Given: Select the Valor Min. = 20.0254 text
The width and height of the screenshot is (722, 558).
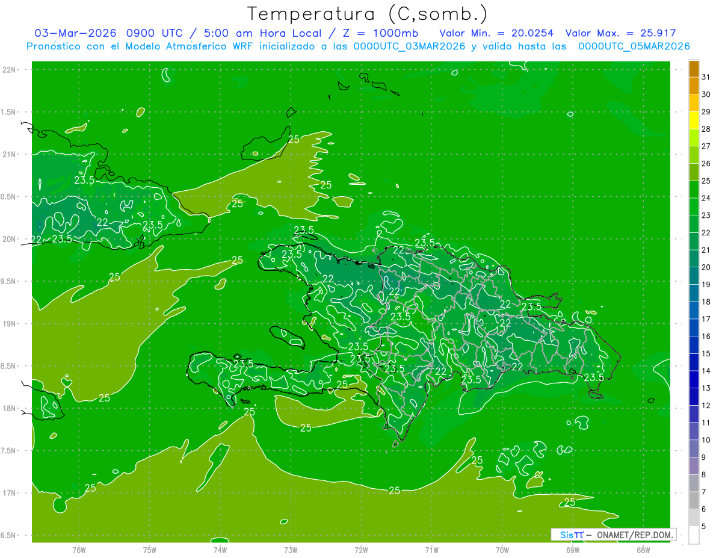Looking at the screenshot, I should click(496, 33).
